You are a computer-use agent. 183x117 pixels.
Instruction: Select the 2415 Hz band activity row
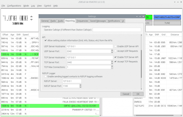click(x=20, y=74)
